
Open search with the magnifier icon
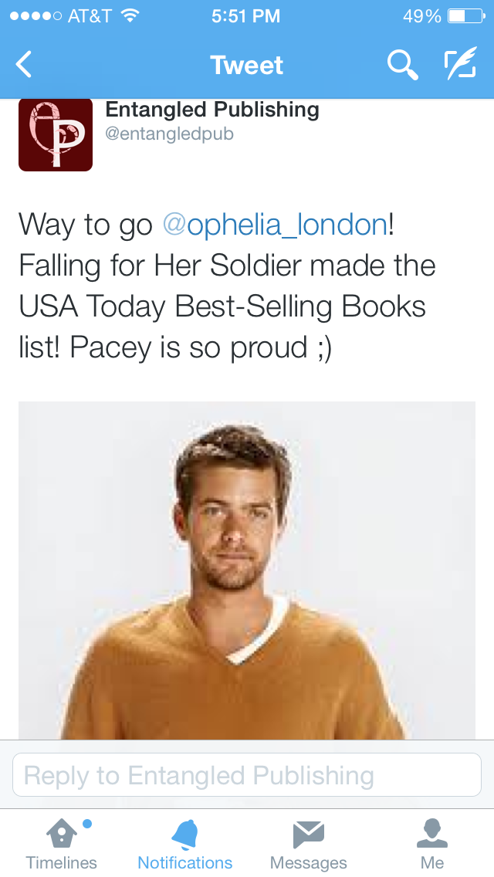(402, 65)
